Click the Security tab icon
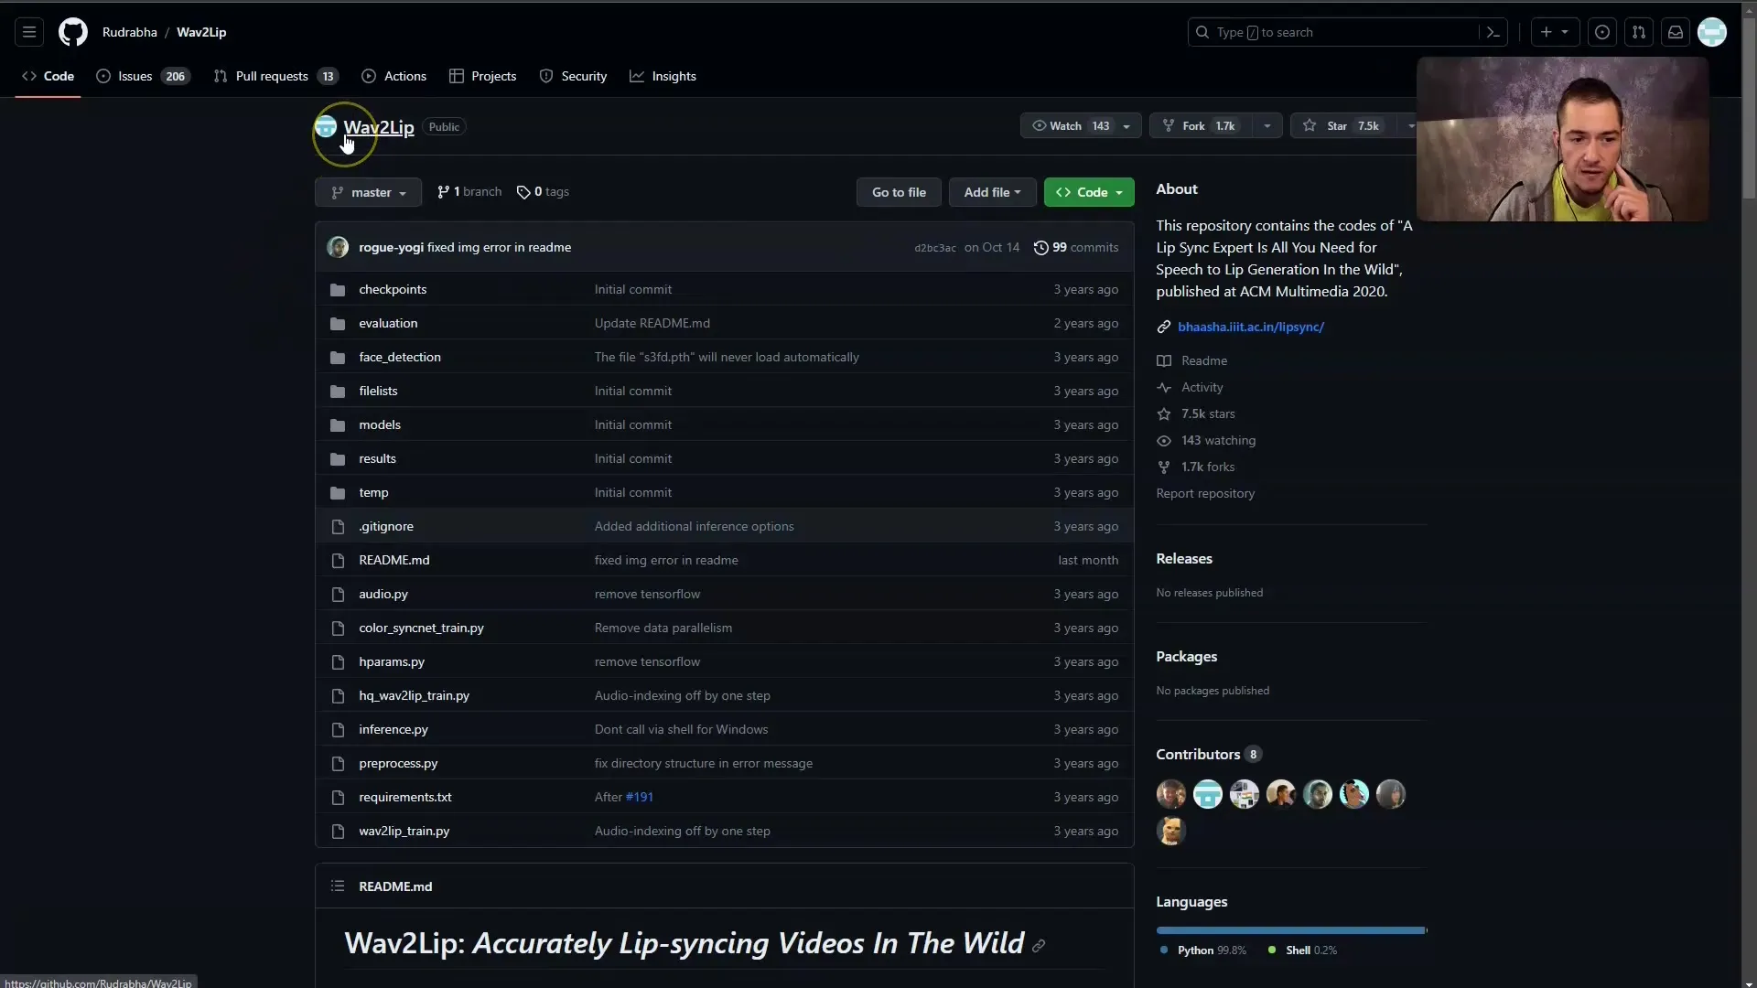This screenshot has width=1757, height=988. click(545, 75)
